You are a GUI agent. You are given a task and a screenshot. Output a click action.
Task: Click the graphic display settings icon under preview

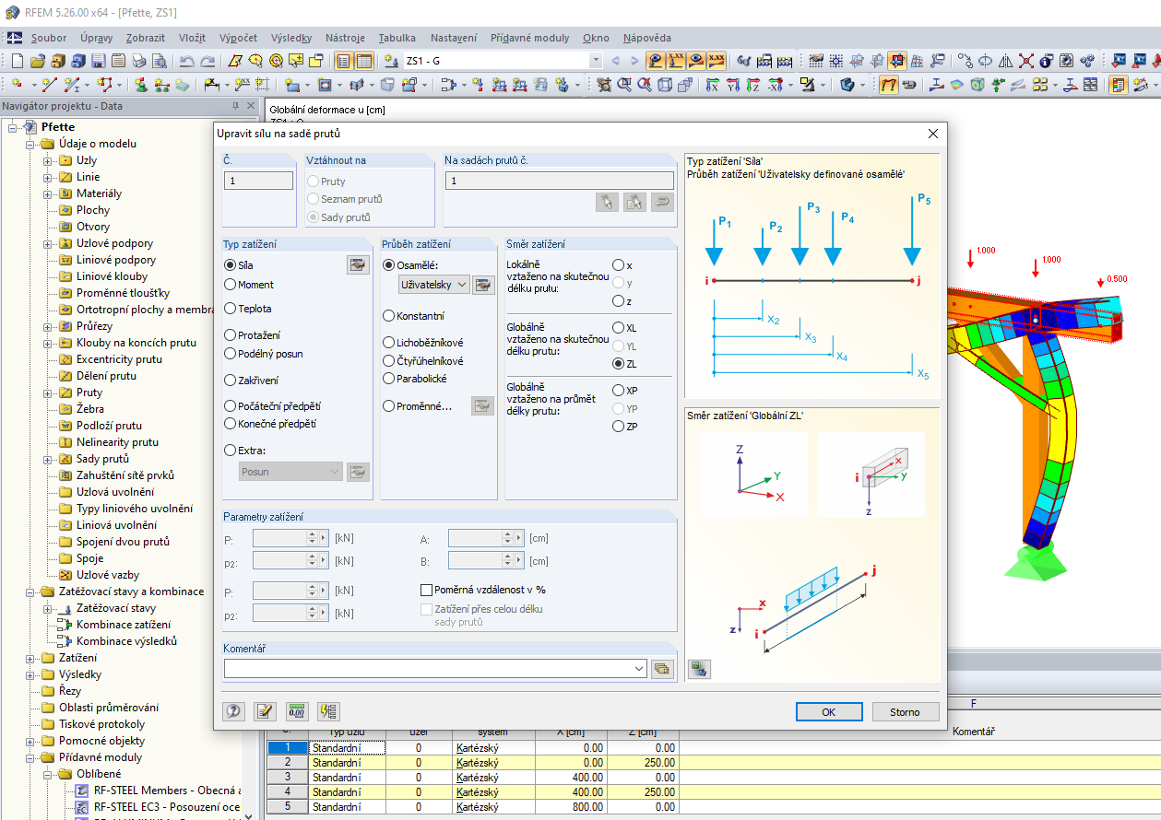(699, 669)
